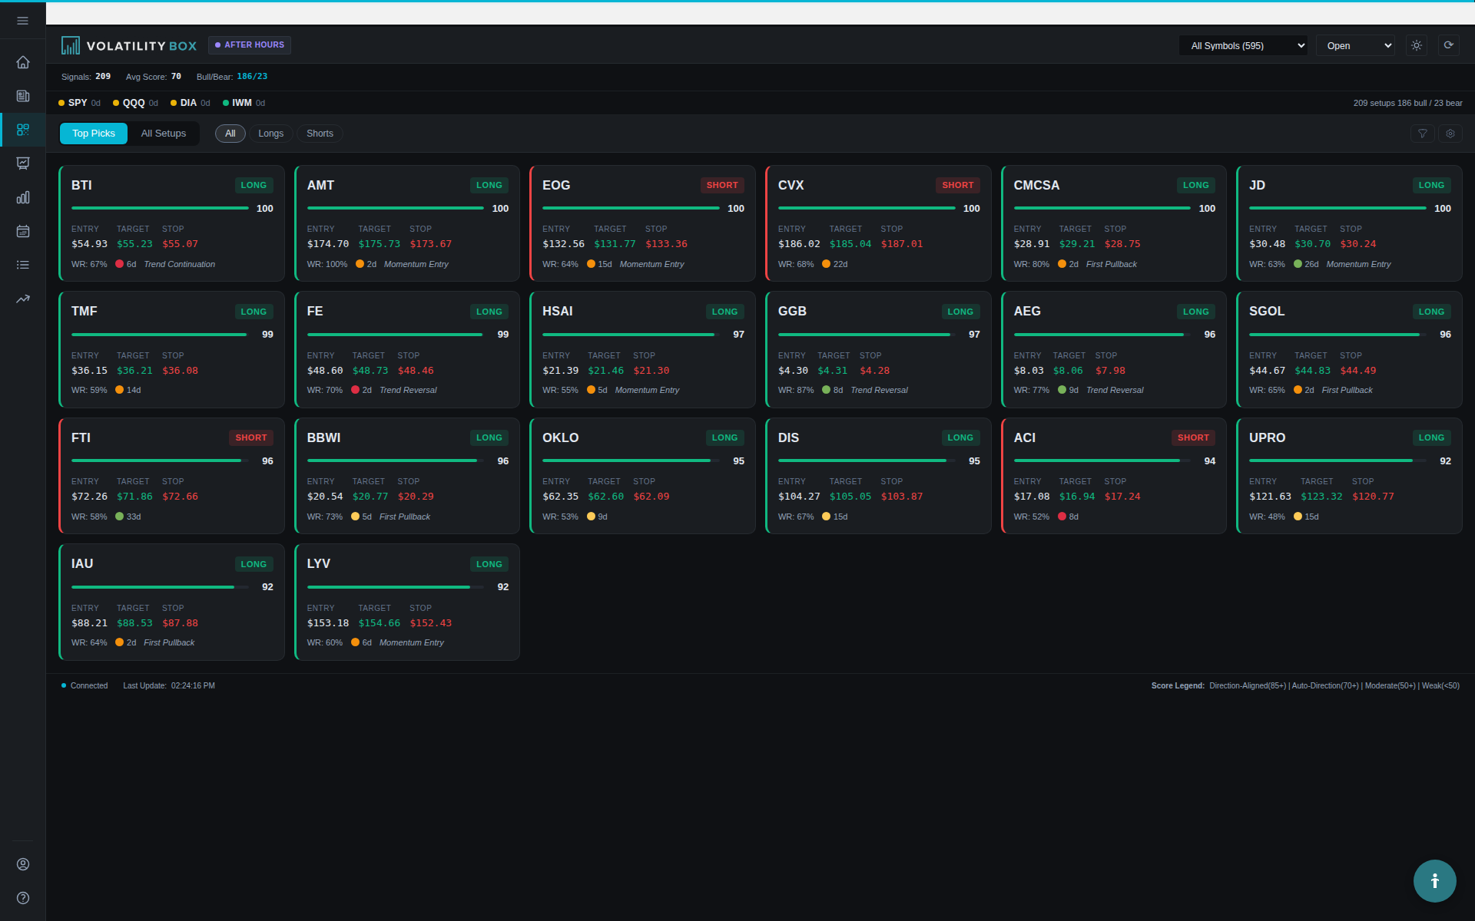
Task: Expand the Open status dropdown
Action: coord(1355,46)
